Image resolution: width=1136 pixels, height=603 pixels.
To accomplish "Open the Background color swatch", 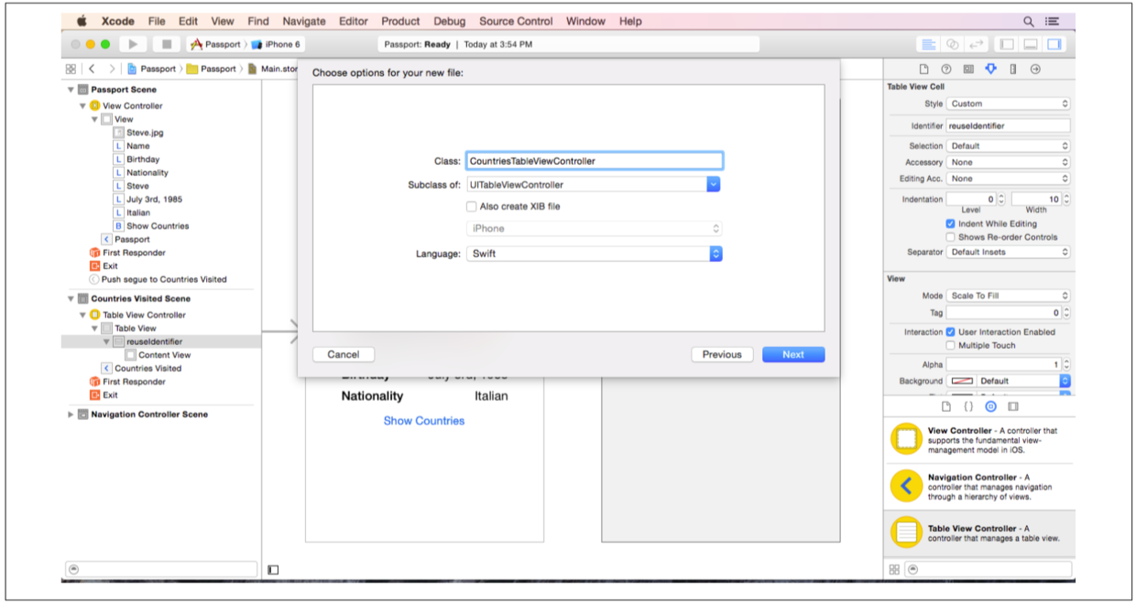I will (961, 381).
